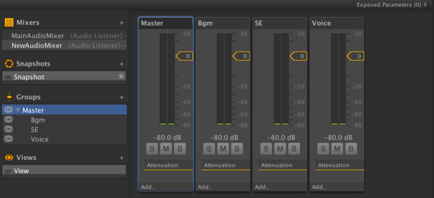Solo the SE channel
Viewport: 434px width, 198px height.
click(266, 149)
